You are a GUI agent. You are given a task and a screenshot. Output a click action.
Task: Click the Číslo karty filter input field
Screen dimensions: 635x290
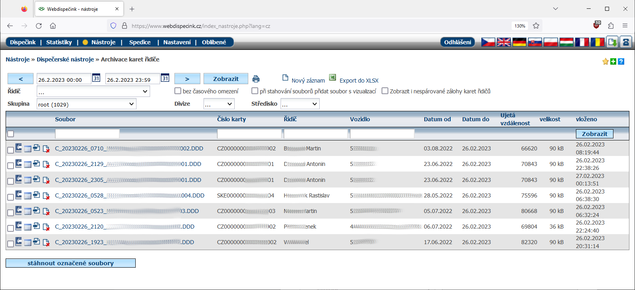[249, 134]
